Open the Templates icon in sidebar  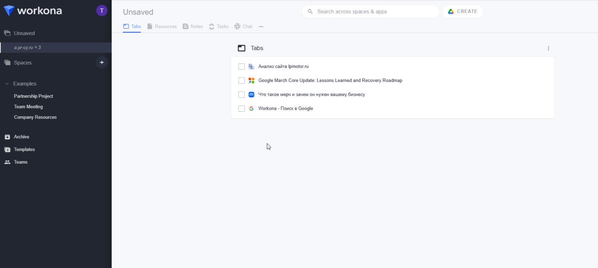tap(7, 149)
